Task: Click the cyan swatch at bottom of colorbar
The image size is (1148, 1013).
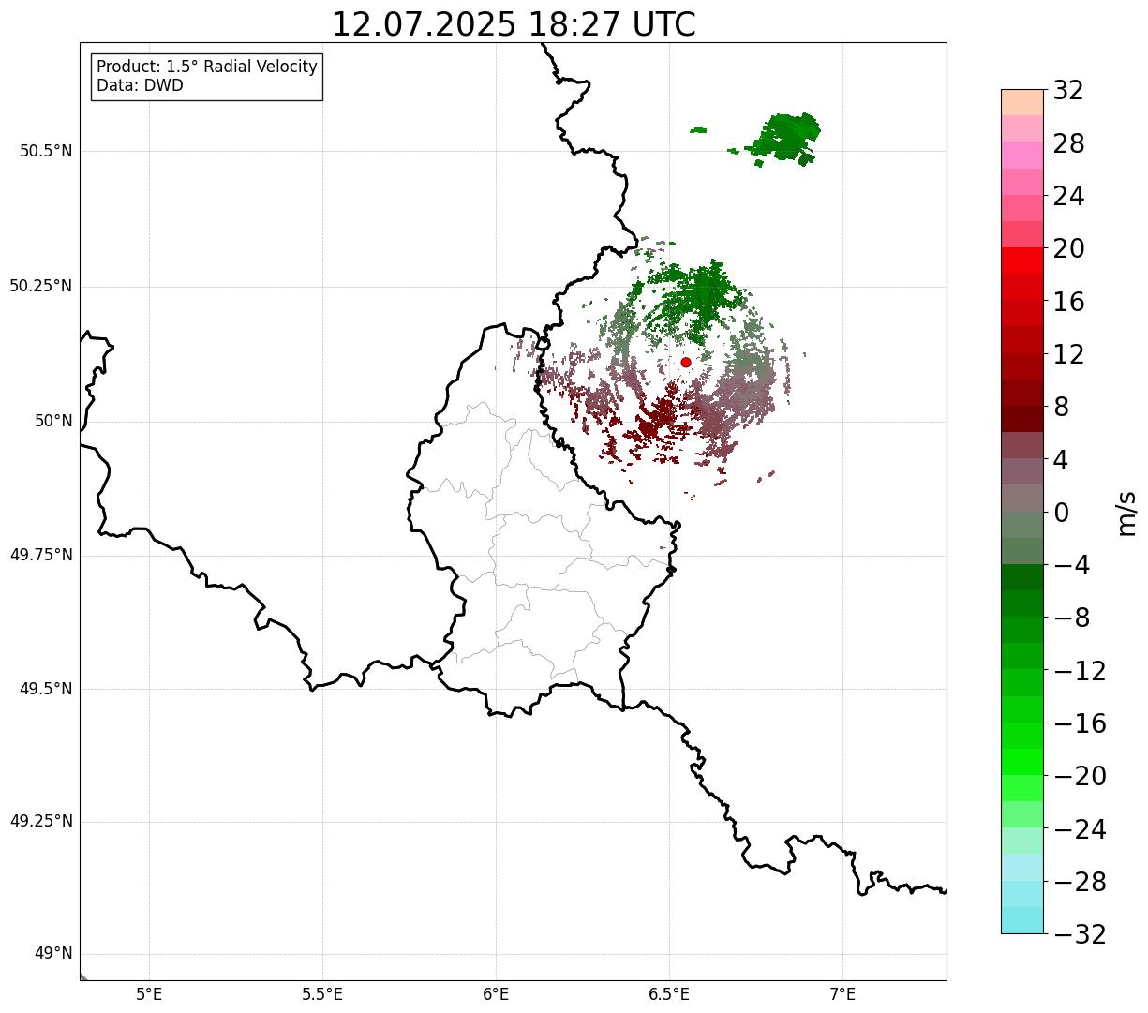Action: pyautogui.click(x=1022, y=920)
